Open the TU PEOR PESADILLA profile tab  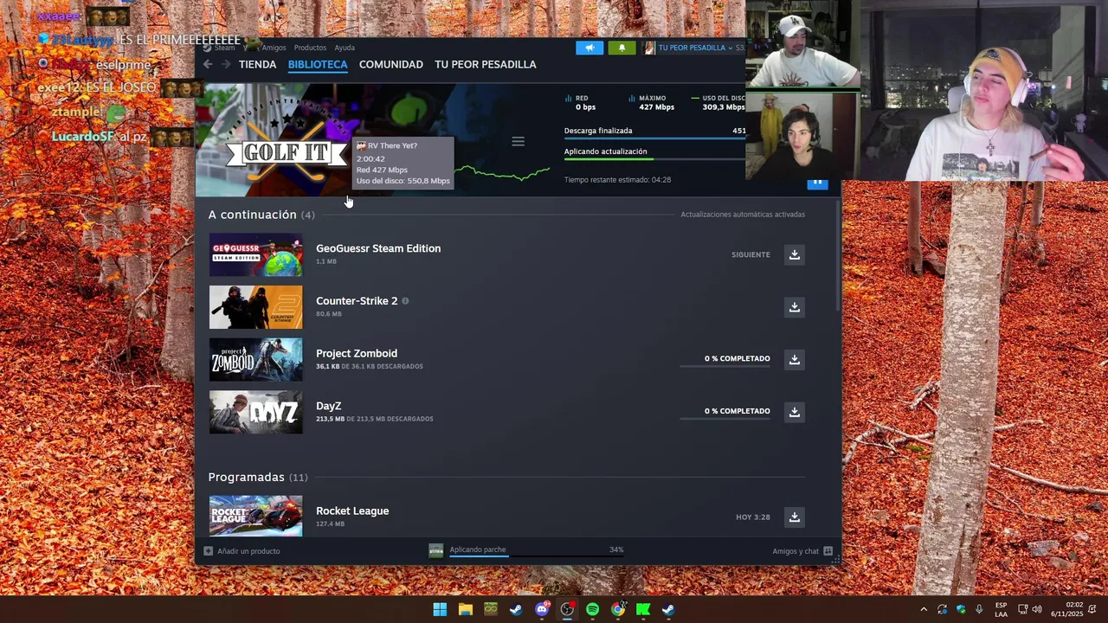pos(486,64)
